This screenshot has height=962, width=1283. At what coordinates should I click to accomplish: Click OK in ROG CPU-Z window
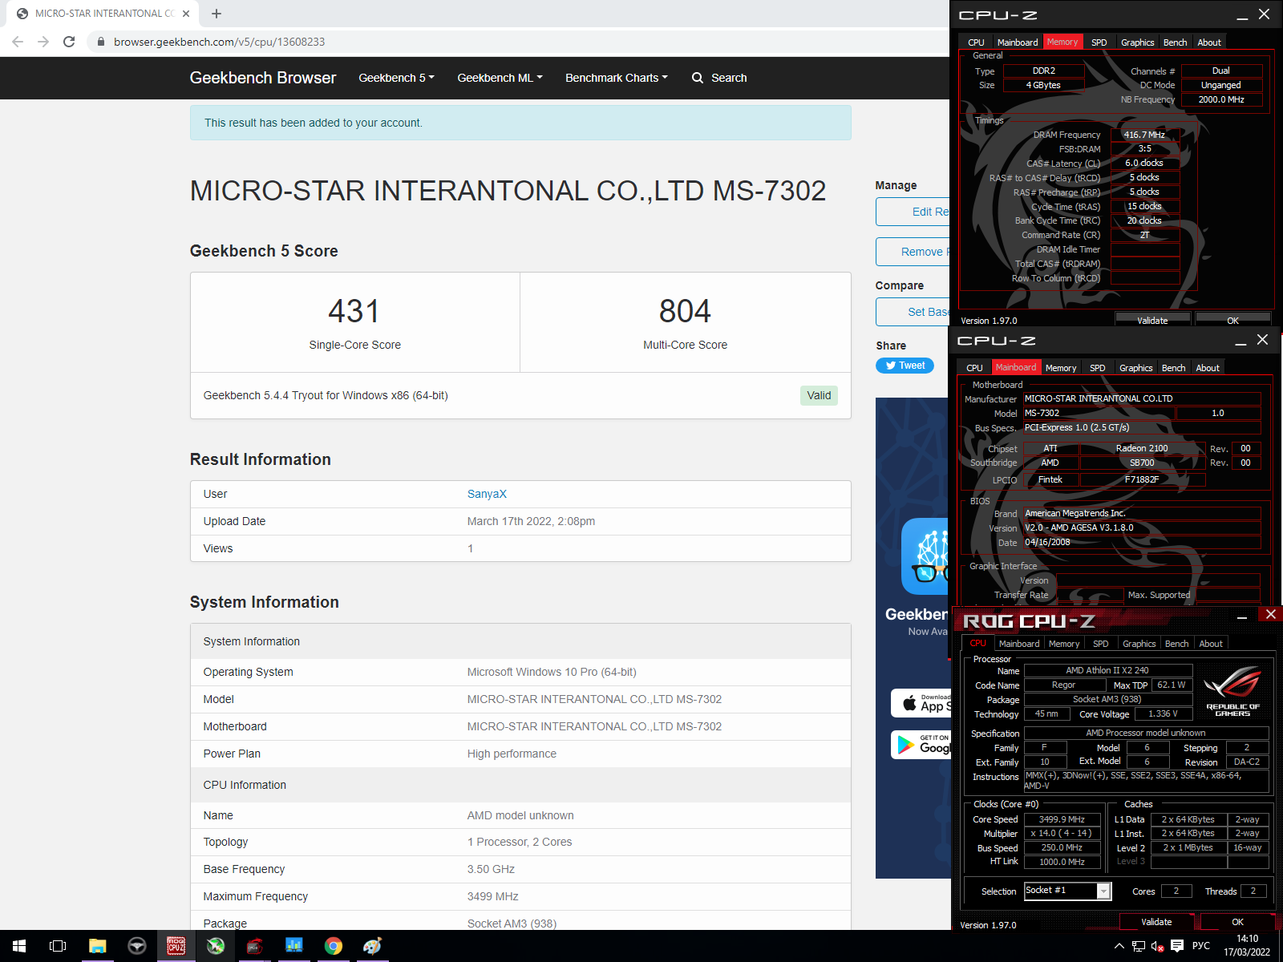[1238, 922]
